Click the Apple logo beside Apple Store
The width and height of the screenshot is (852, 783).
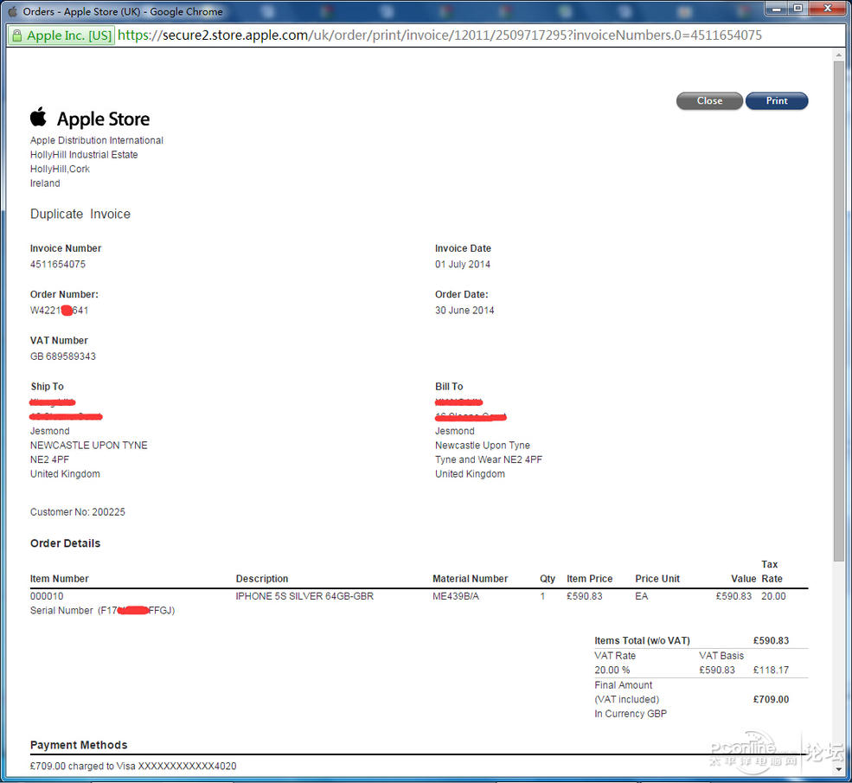[x=39, y=117]
